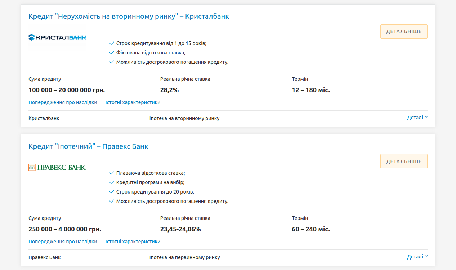456x270 pixels.
Task: Open Істотні характеристики link for Правекс Банк
Action: (133, 242)
